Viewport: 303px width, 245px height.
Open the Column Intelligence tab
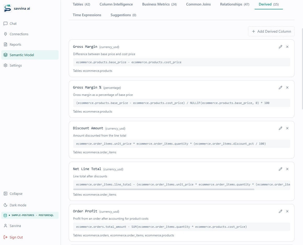pos(116,4)
